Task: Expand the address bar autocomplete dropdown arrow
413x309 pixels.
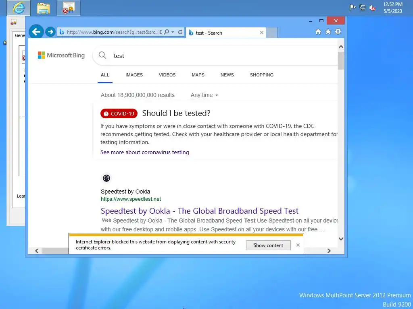Action: point(173,32)
